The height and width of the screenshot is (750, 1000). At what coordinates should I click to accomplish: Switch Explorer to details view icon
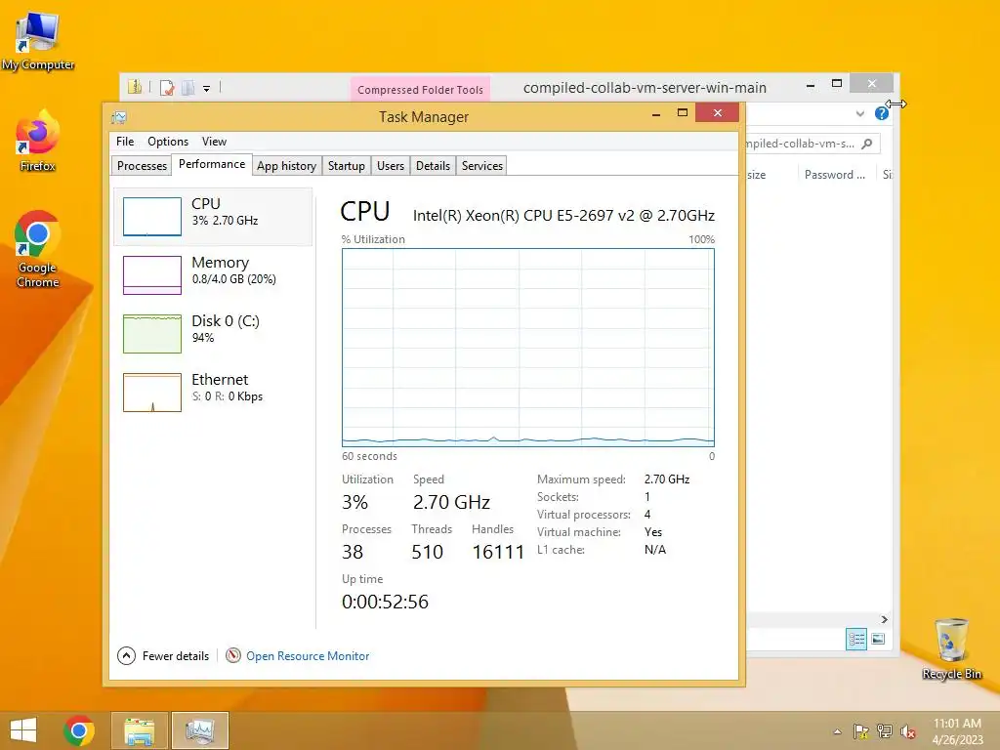(x=856, y=639)
